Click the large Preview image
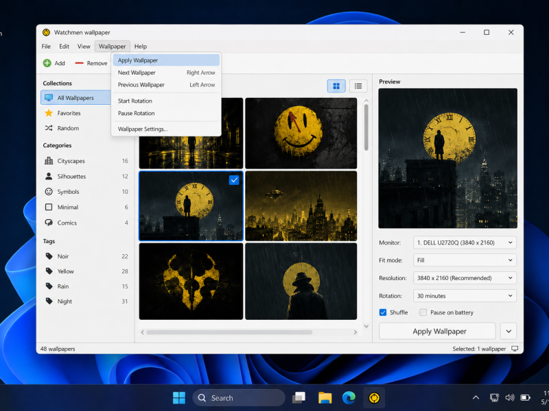 pyautogui.click(x=448, y=158)
